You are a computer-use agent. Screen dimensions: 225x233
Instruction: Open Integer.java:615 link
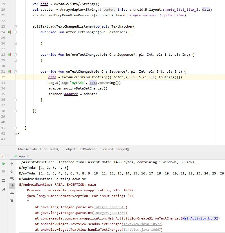(110, 207)
